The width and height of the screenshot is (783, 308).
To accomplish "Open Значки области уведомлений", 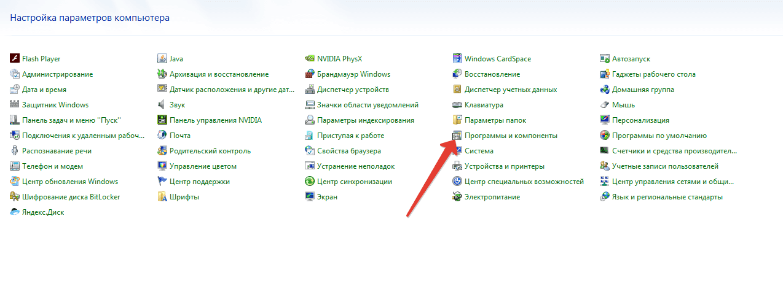I will pyautogui.click(x=368, y=105).
